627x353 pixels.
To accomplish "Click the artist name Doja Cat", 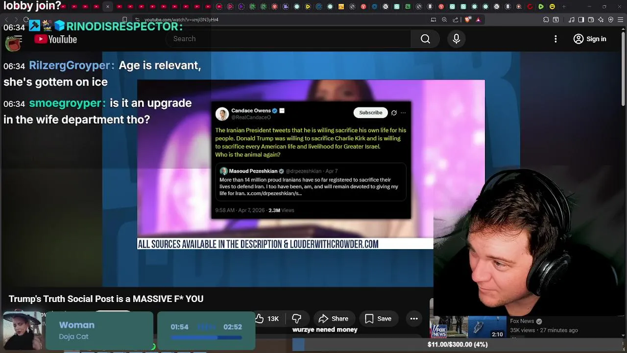I will [x=73, y=336].
